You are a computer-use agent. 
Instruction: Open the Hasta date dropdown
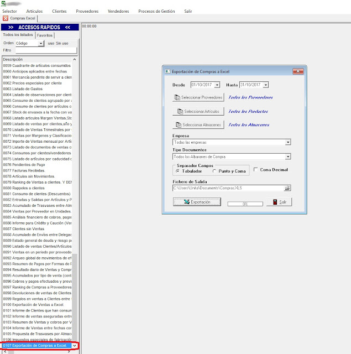click(x=266, y=85)
